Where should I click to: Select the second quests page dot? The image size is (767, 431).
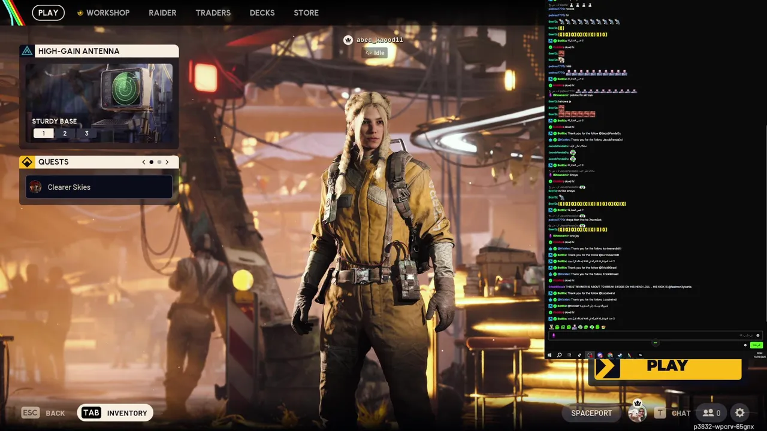click(x=159, y=162)
